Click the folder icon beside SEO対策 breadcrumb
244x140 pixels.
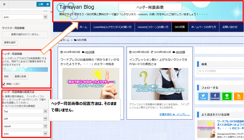pyautogui.click(x=75, y=40)
